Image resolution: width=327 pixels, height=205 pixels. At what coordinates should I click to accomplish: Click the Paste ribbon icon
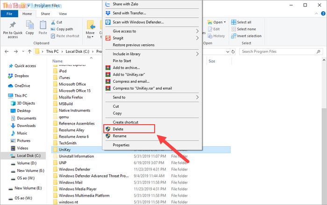(43, 25)
